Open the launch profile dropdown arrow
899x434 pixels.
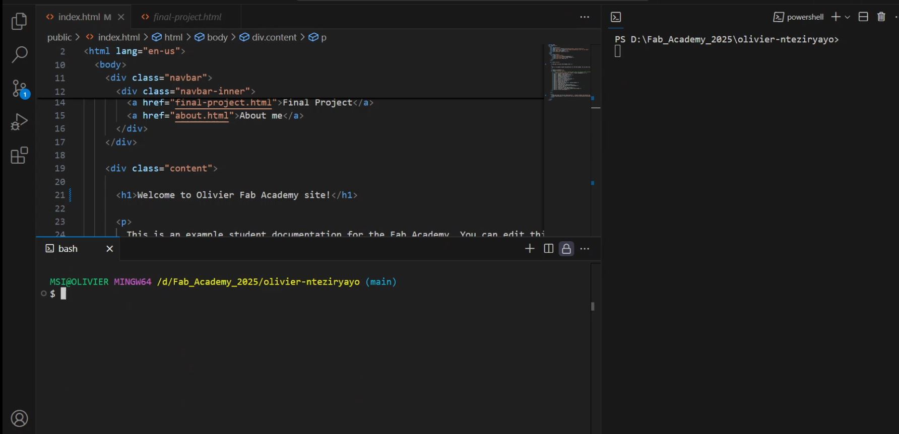coord(848,17)
